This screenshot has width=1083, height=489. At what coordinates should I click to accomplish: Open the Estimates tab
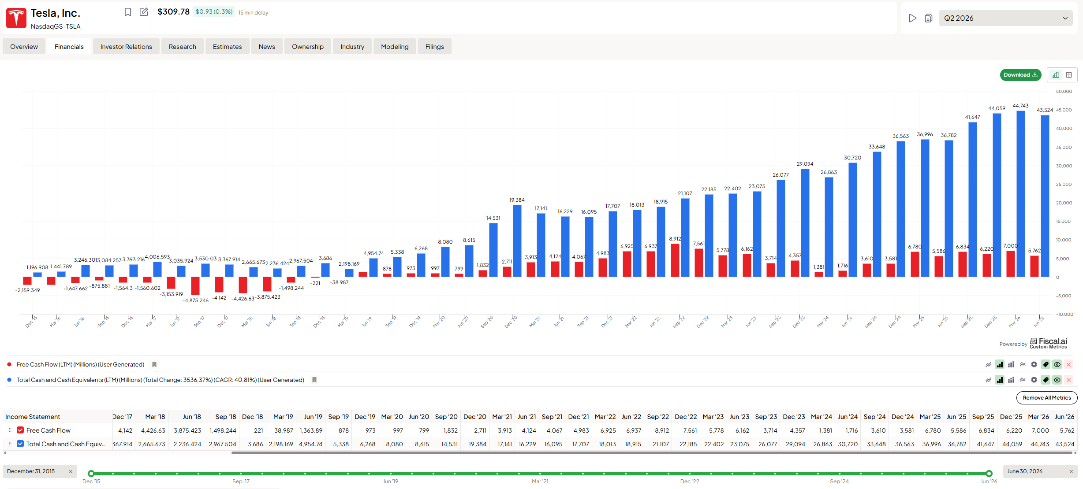[x=227, y=47]
